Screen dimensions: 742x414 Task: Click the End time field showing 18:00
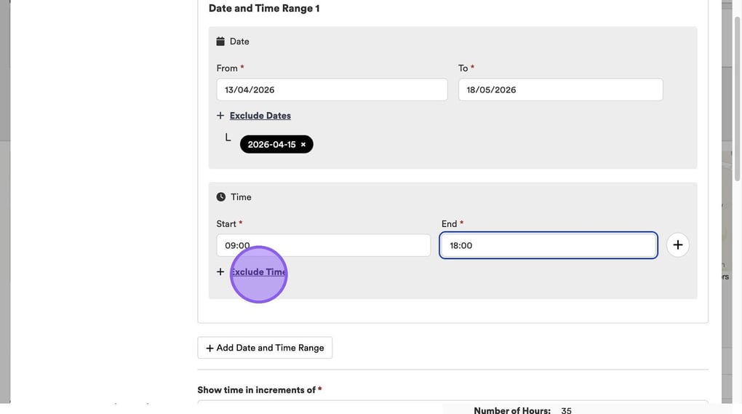click(548, 246)
